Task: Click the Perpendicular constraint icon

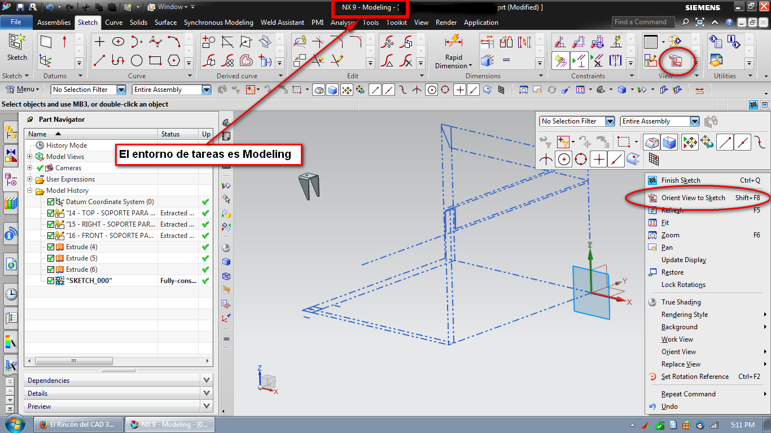Action: (579, 60)
